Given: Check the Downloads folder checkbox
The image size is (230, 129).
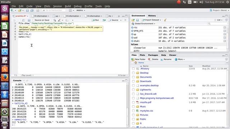Looking at the screenshot, I should (133, 81).
